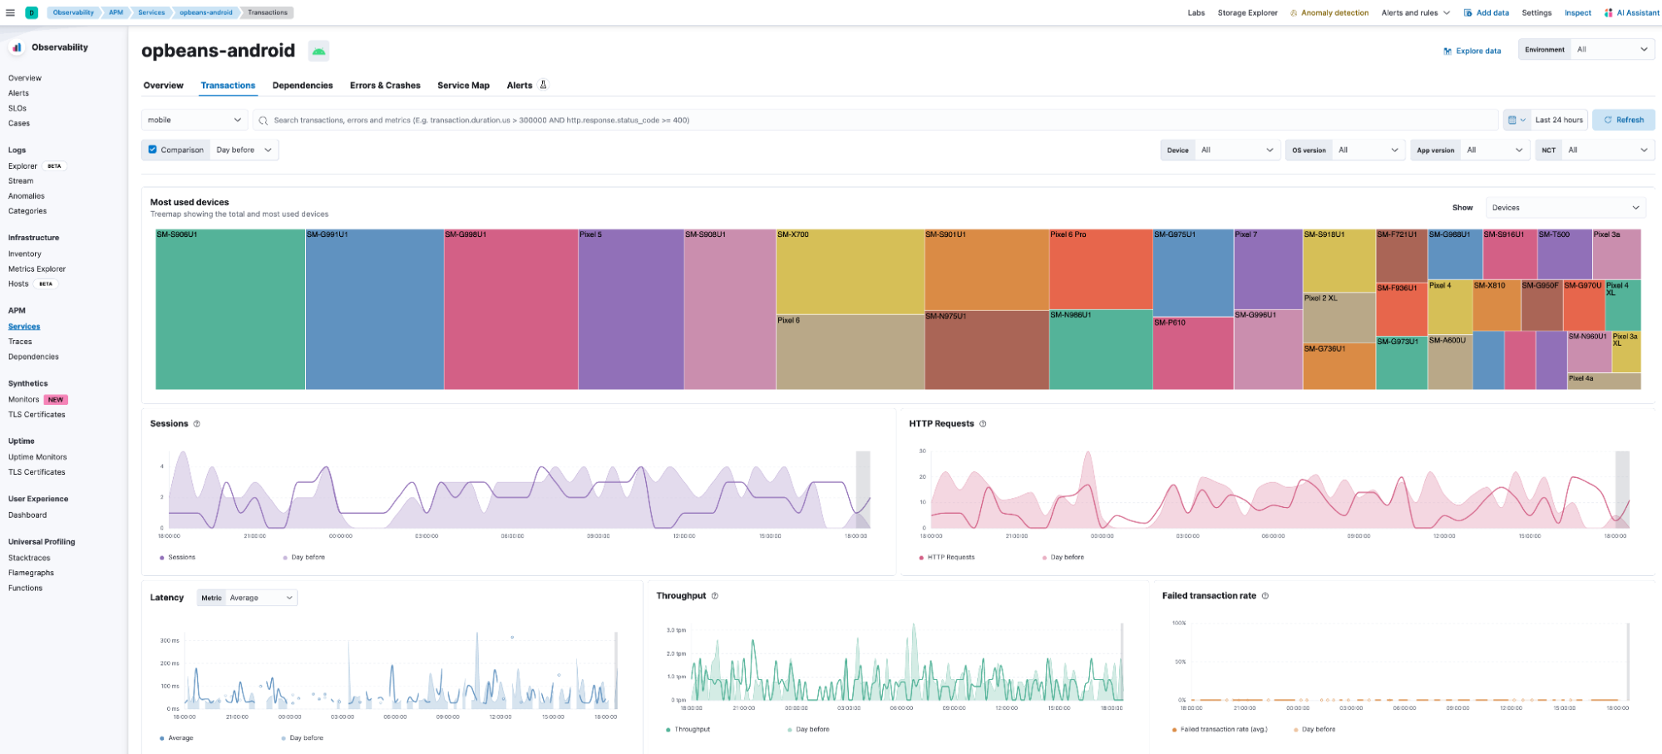Click the Throughput help icon

coord(715,596)
